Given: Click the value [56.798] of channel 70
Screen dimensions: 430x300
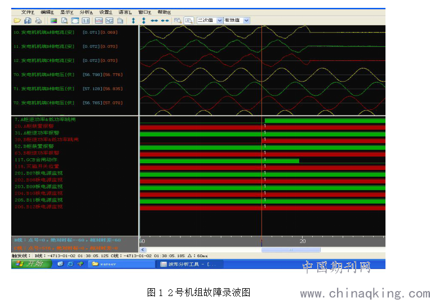Looking at the screenshot, I should pyautogui.click(x=92, y=74).
